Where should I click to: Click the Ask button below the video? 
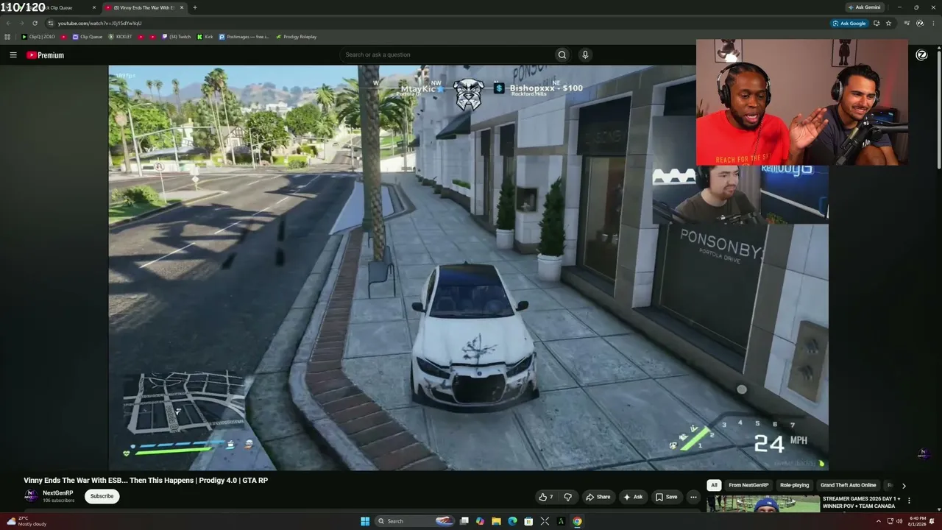click(633, 497)
